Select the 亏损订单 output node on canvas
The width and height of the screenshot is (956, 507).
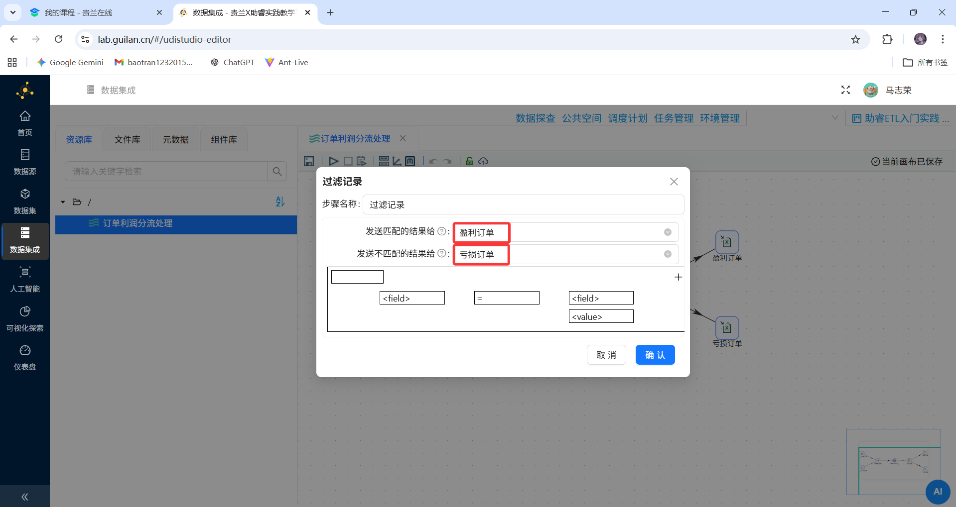pos(727,328)
